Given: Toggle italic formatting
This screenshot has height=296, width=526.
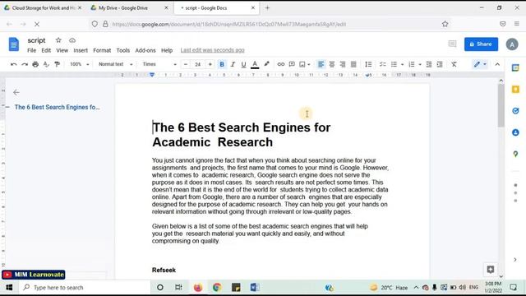Looking at the screenshot, I should click(233, 64).
